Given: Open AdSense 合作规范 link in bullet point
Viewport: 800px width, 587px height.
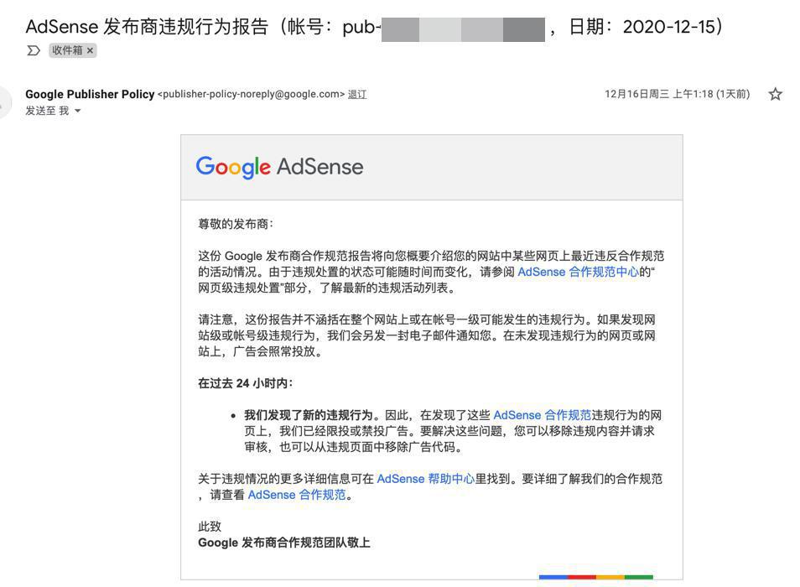Looking at the screenshot, I should 542,415.
